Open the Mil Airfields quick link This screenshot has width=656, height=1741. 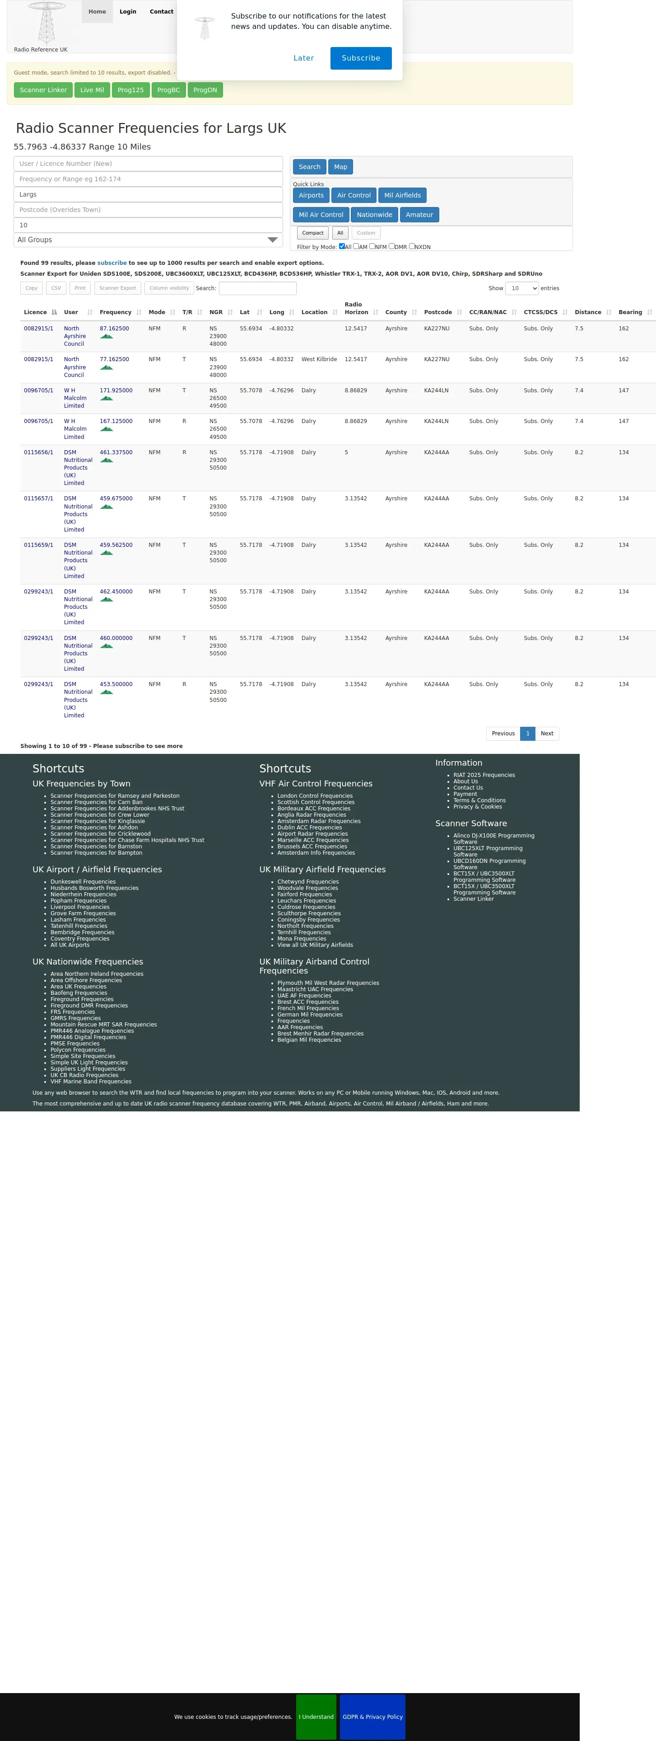tap(402, 195)
